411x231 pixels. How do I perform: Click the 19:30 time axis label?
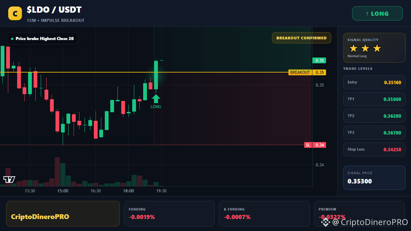pyautogui.click(x=161, y=191)
